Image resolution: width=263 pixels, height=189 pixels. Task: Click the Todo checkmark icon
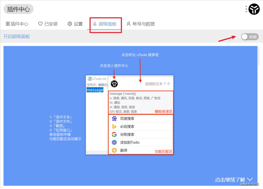pyautogui.click(x=114, y=142)
